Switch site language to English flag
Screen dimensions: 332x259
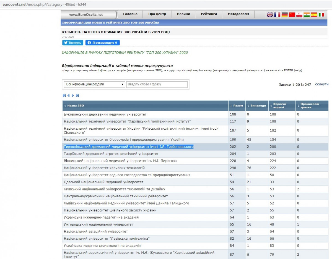coord(270,15)
